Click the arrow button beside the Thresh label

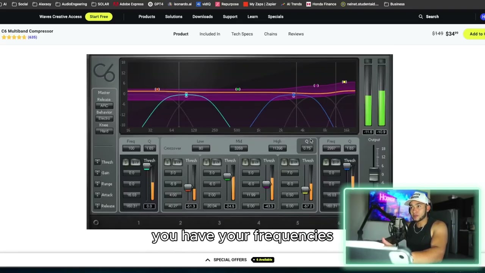[97, 162]
